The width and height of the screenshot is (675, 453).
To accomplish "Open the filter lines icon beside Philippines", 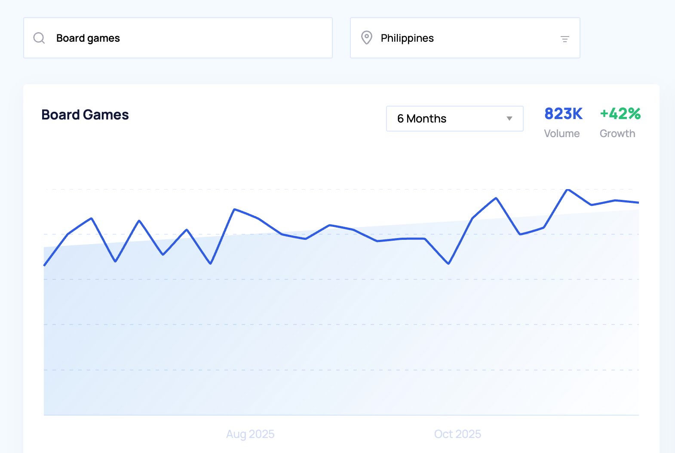I will click(565, 39).
